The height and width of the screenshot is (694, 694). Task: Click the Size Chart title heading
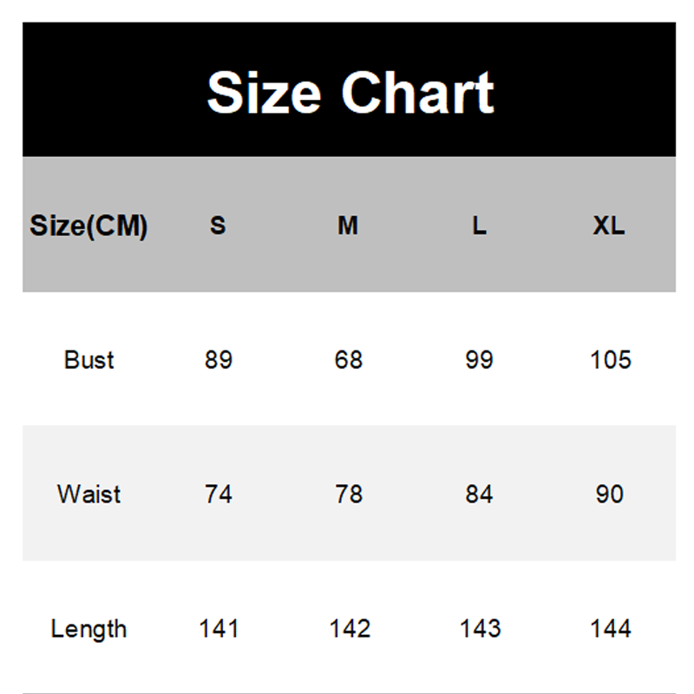pos(350,93)
